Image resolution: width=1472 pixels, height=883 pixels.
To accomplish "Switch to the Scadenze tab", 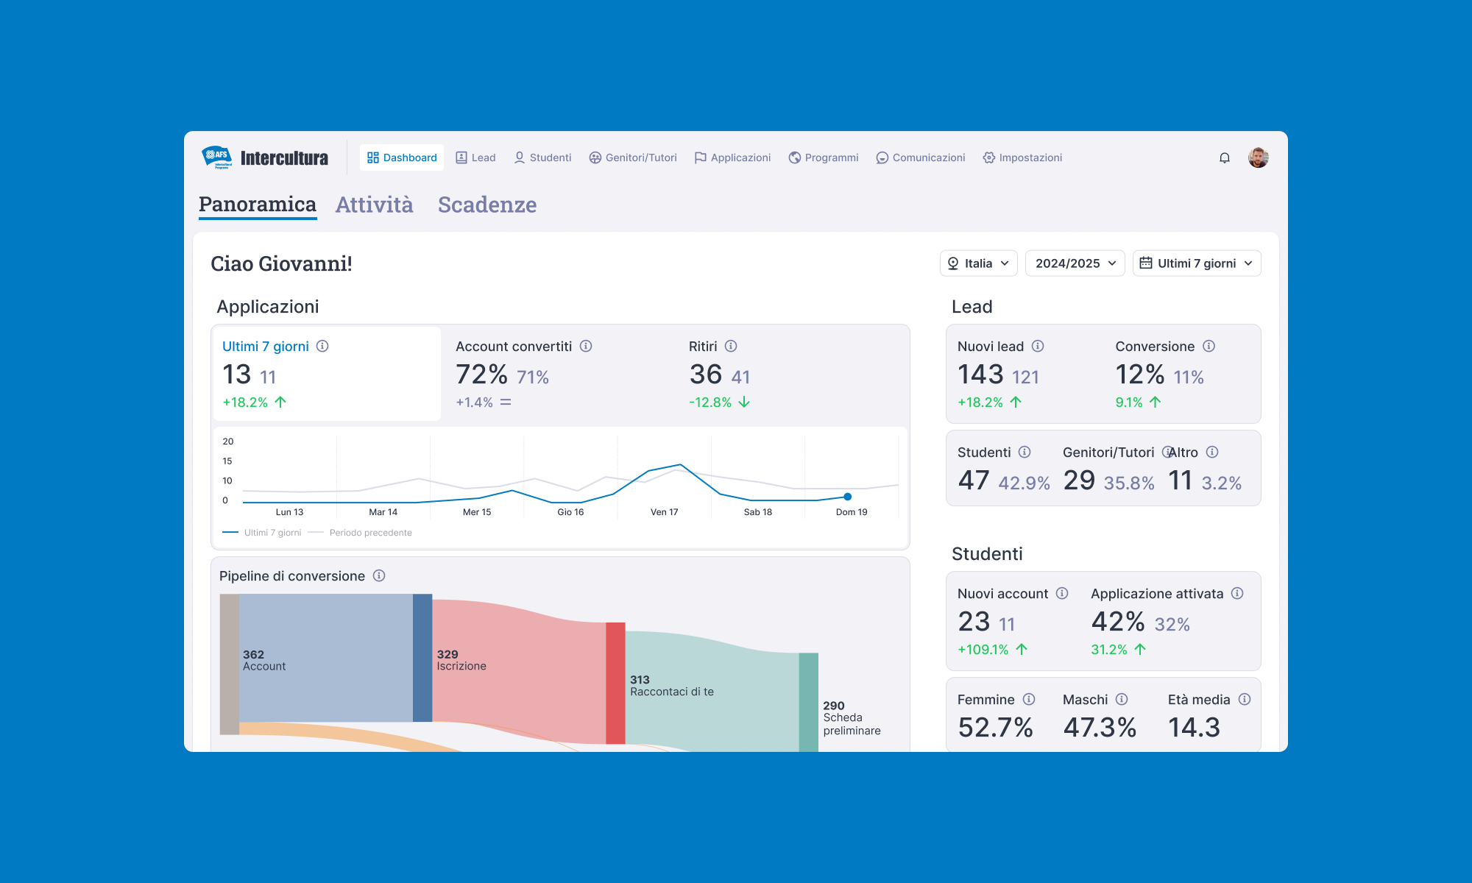I will click(x=486, y=205).
